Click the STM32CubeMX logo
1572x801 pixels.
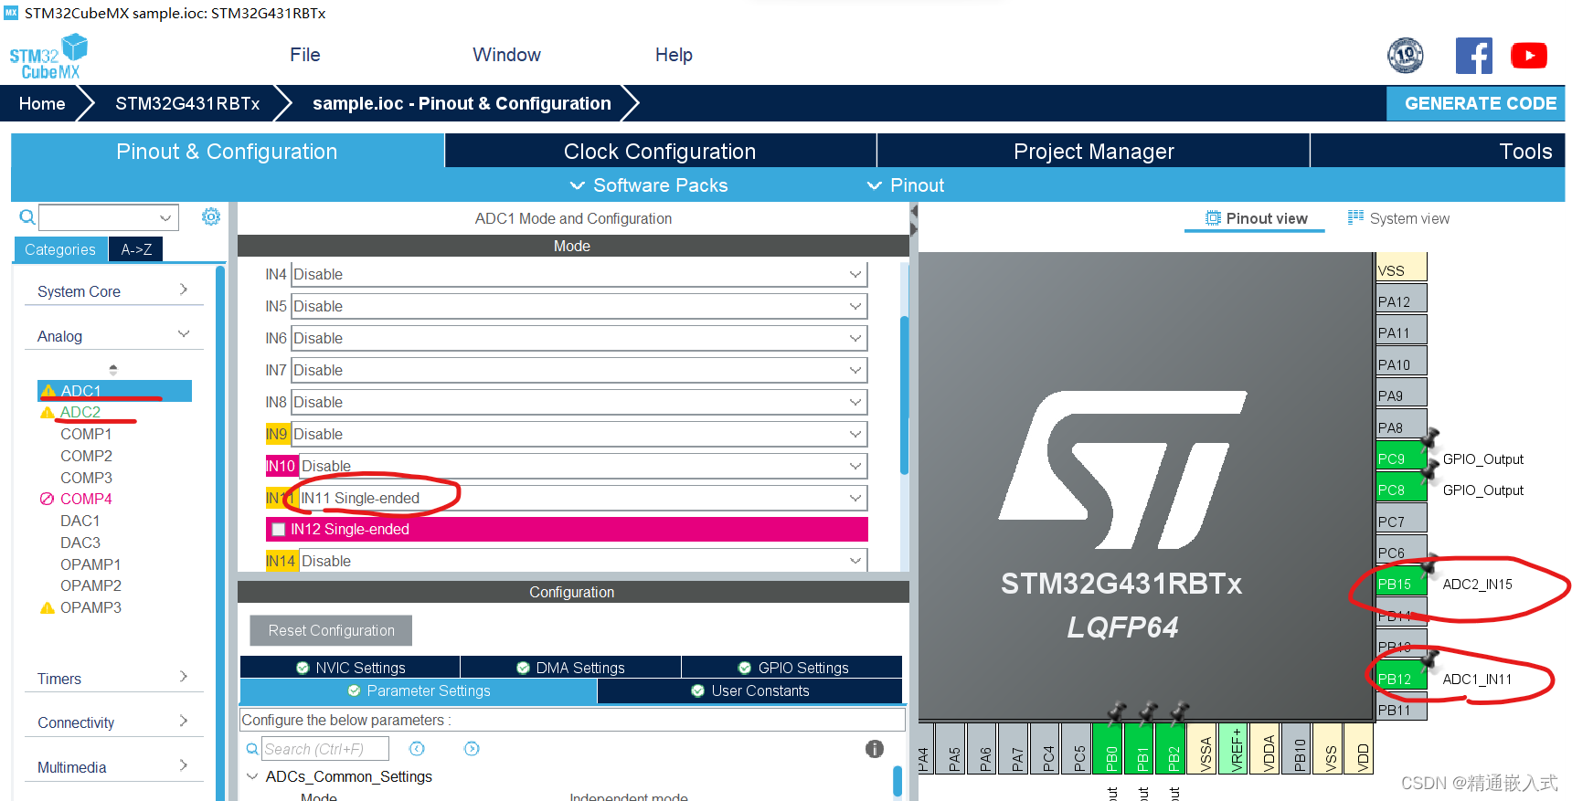click(x=48, y=57)
